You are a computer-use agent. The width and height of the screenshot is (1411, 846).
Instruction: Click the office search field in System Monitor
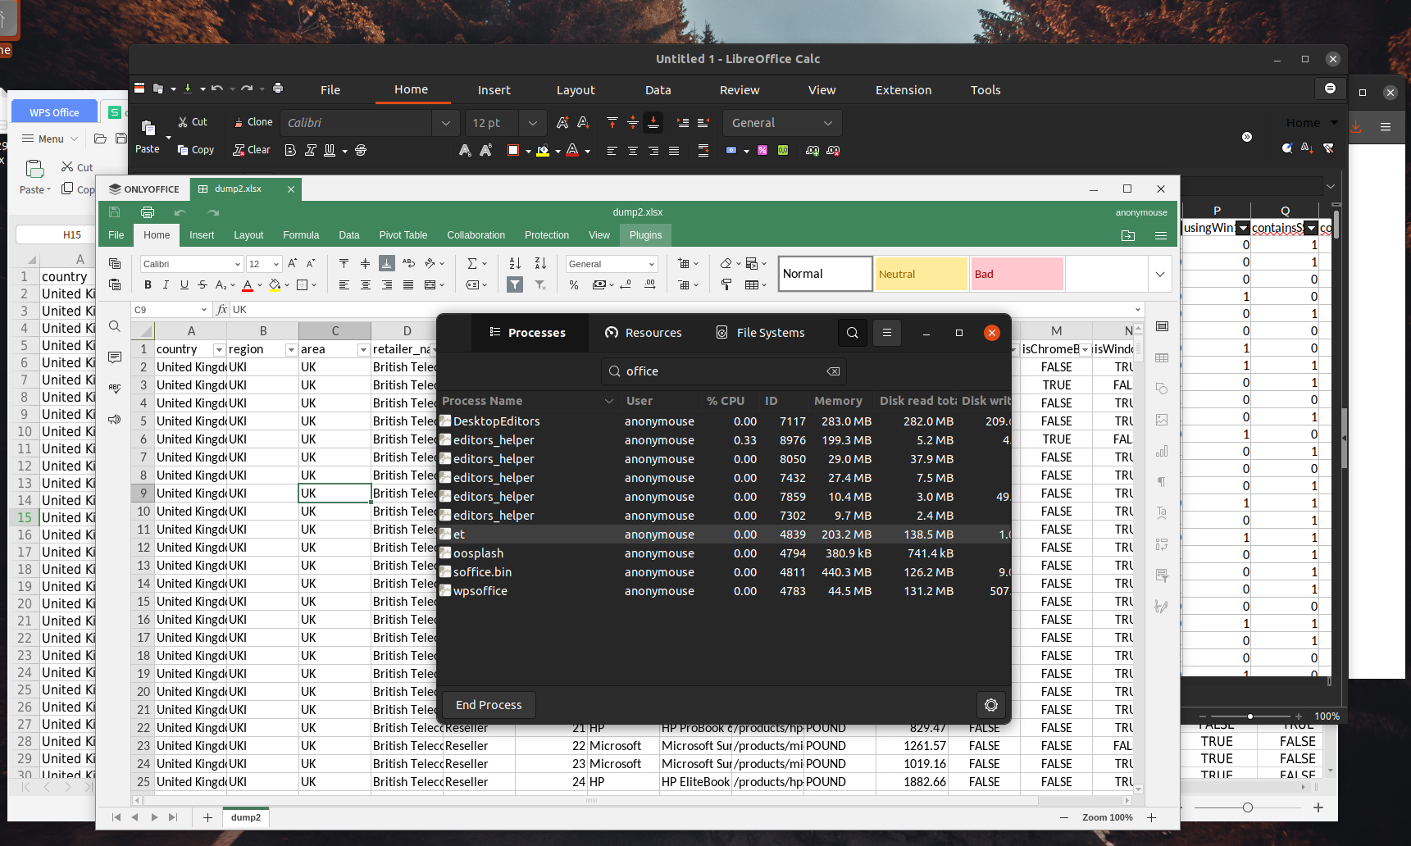724,371
